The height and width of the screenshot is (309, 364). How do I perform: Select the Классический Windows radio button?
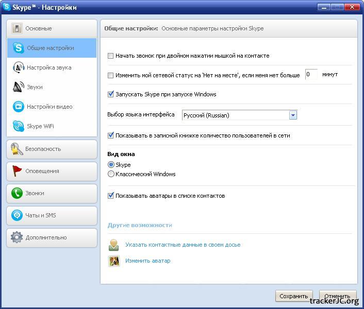111,174
